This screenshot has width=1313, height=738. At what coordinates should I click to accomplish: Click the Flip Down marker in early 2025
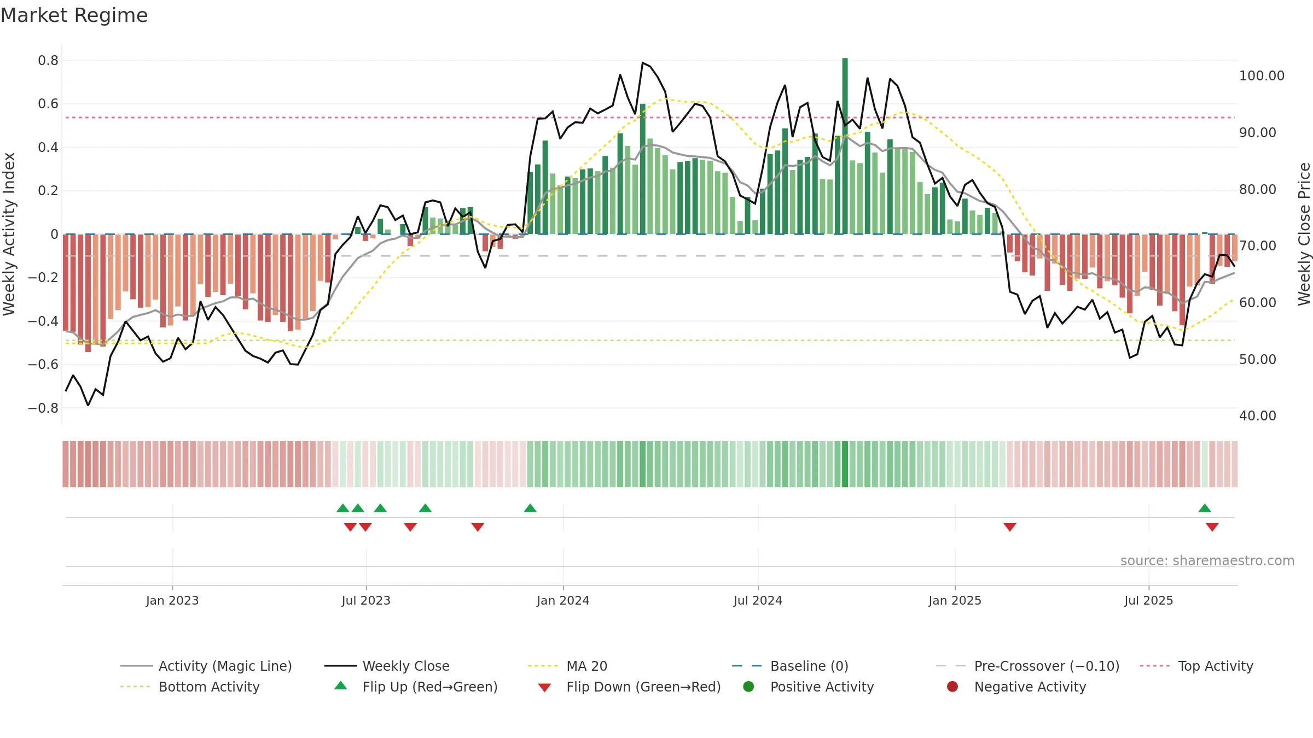[1010, 527]
